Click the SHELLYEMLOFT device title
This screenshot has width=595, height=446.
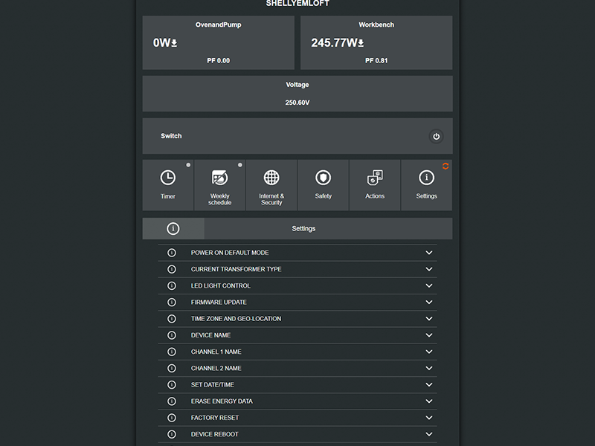point(297,4)
